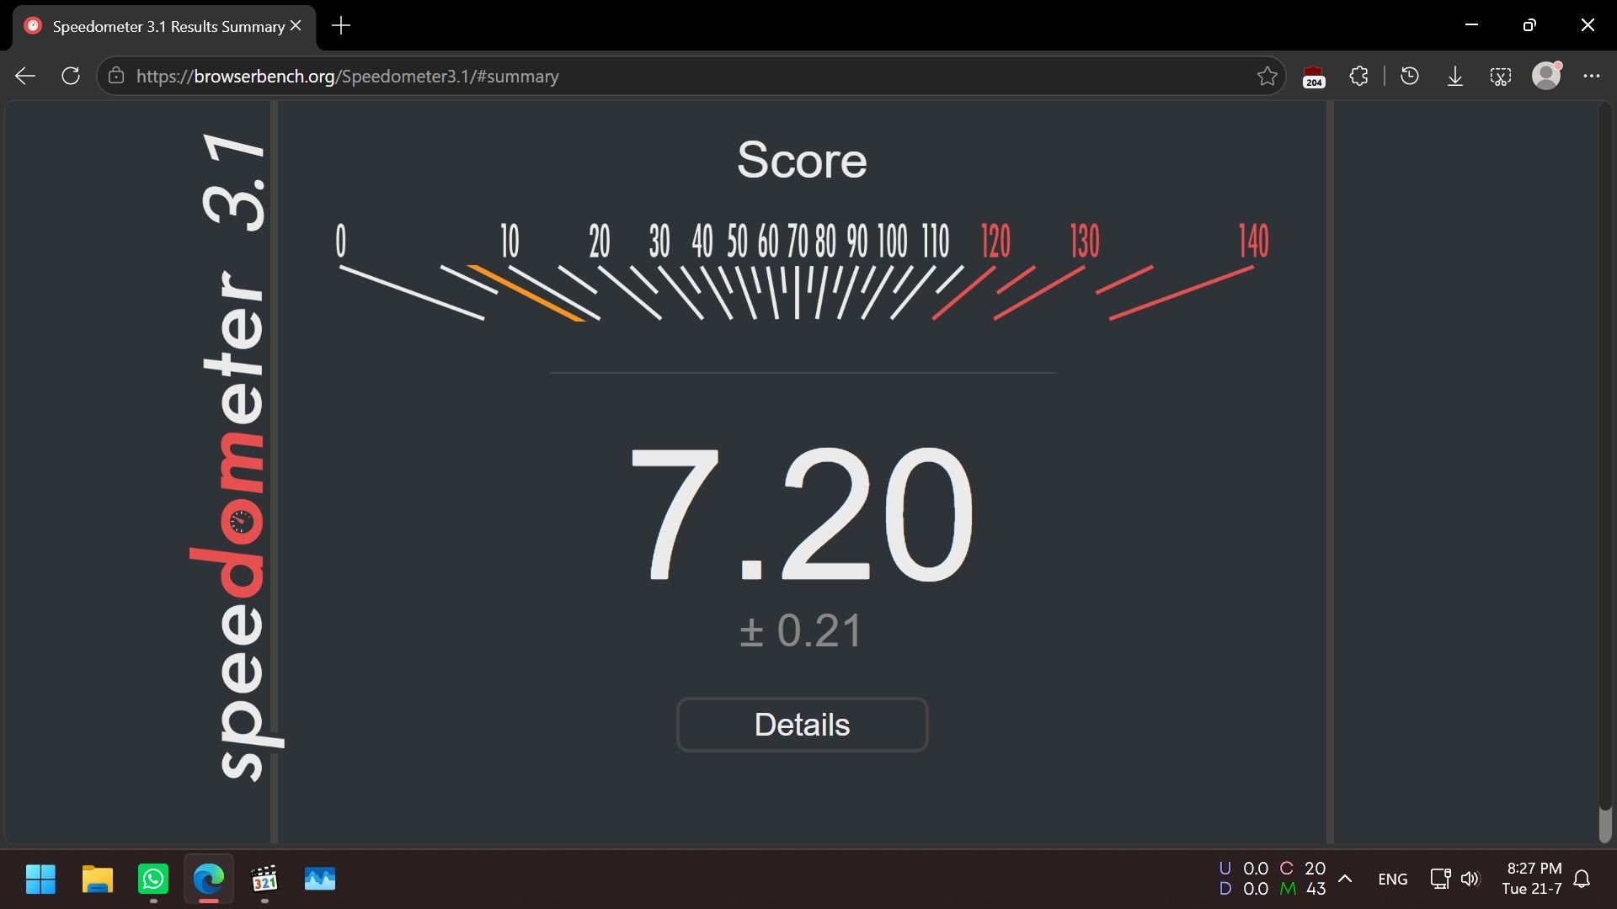Open the volume speaker control
This screenshot has width=1617, height=909.
pos(1470,879)
